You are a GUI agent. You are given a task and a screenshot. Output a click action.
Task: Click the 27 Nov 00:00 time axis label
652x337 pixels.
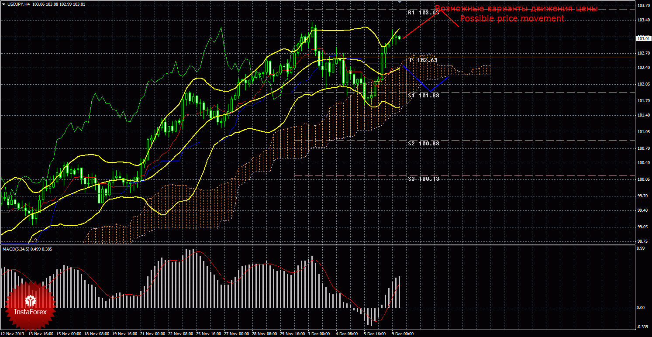click(x=237, y=334)
